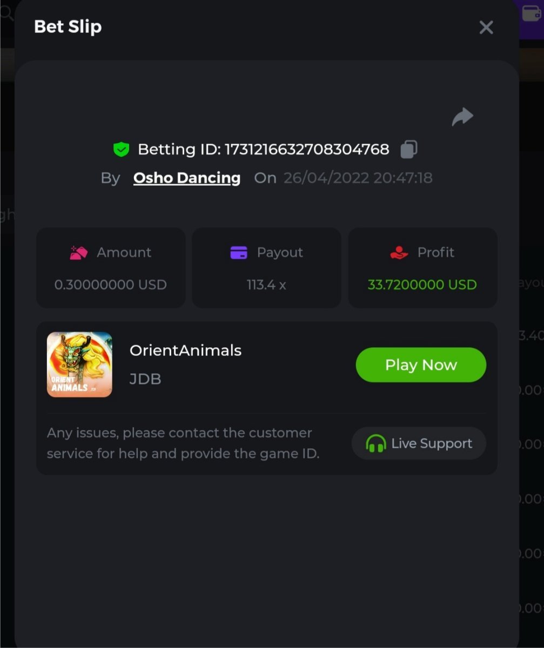Close the Bet Slip dialog
544x648 pixels.
[x=486, y=28]
